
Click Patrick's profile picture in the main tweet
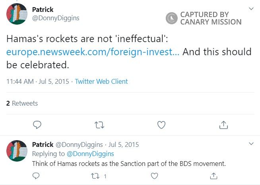pos(17,15)
